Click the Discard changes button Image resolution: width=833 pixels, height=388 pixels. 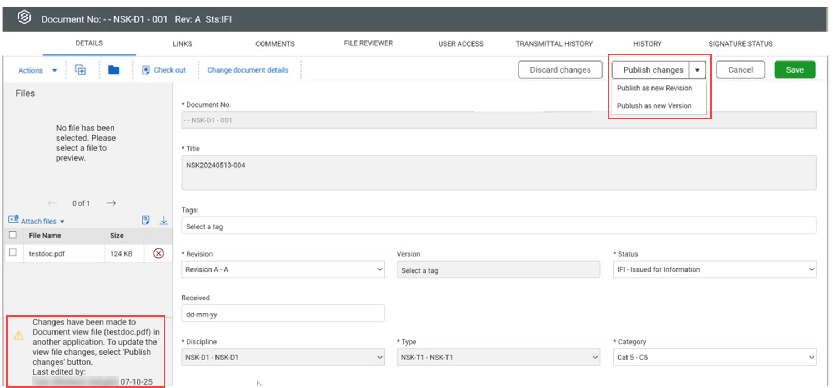[x=560, y=70]
